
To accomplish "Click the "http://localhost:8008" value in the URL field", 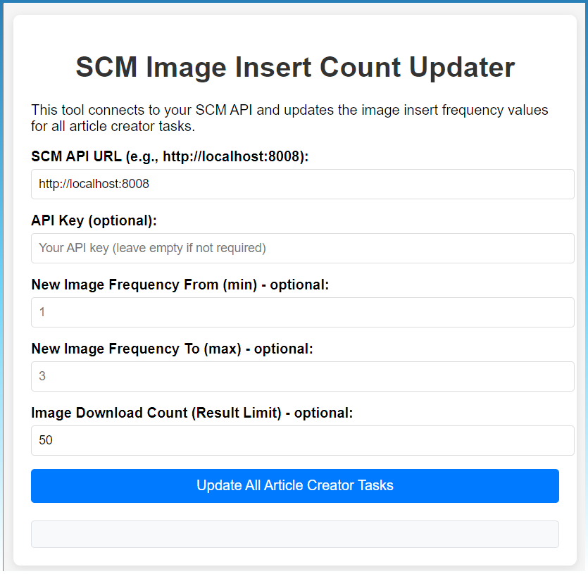I will click(x=94, y=185).
